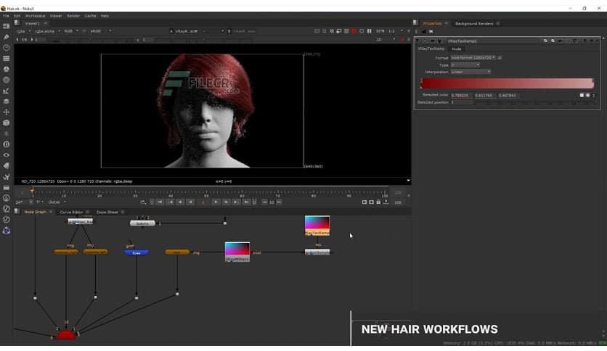Switch to the Background Renders tab
607x351 pixels.
tap(474, 24)
